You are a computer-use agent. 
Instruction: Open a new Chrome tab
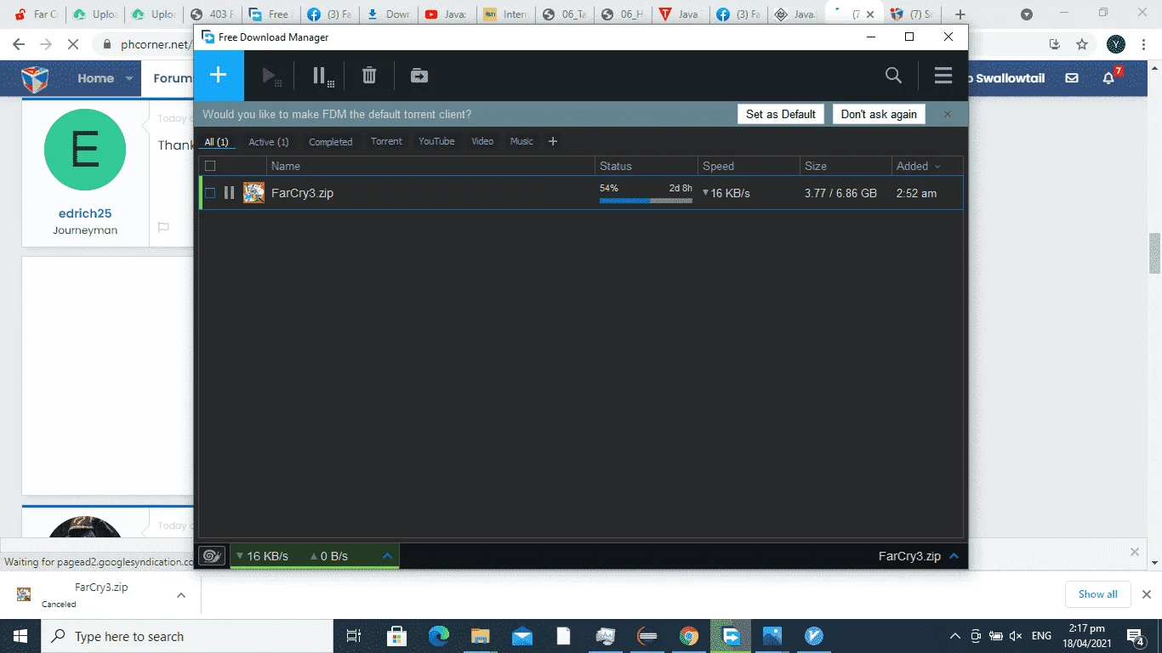pos(960,14)
